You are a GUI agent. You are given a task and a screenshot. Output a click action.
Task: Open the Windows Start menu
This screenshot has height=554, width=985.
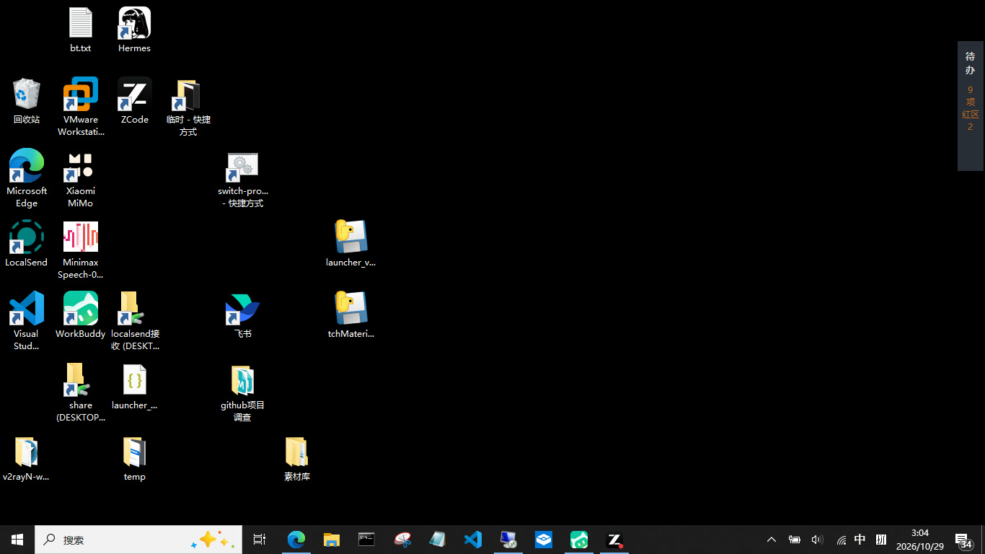point(17,540)
